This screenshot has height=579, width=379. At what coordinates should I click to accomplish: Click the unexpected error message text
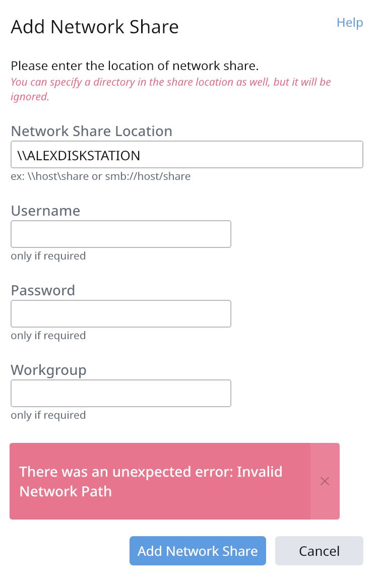pos(151,481)
